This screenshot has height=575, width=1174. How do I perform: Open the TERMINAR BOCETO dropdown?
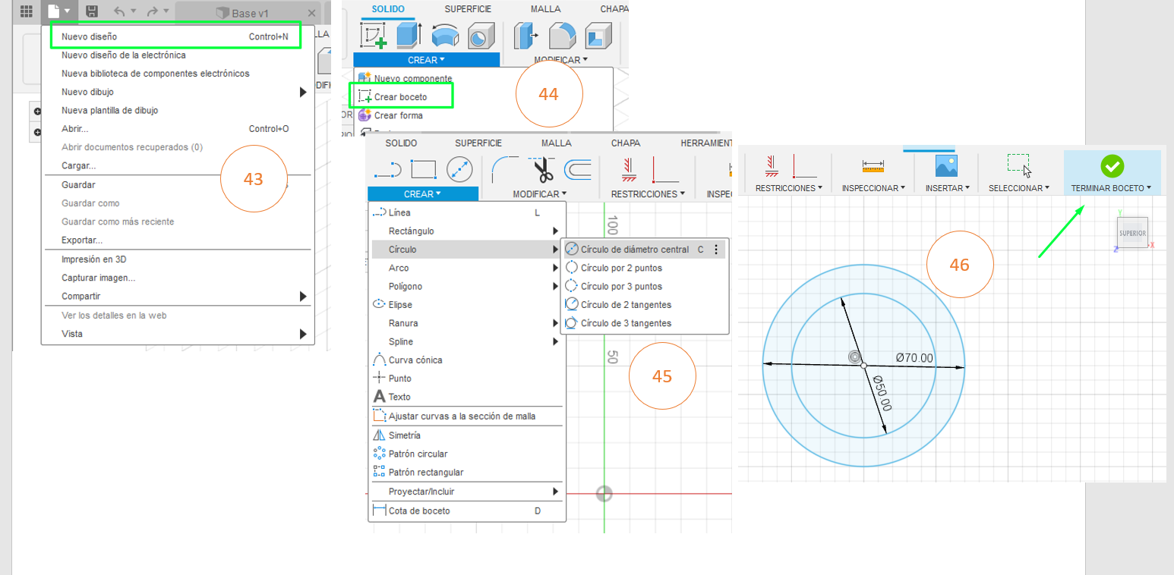(1111, 188)
